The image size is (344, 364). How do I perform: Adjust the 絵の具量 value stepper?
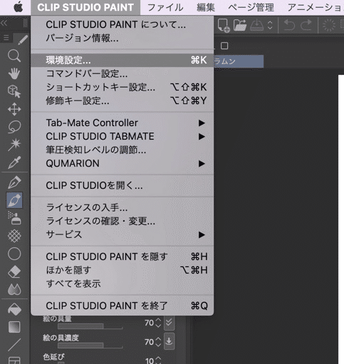[158, 323]
